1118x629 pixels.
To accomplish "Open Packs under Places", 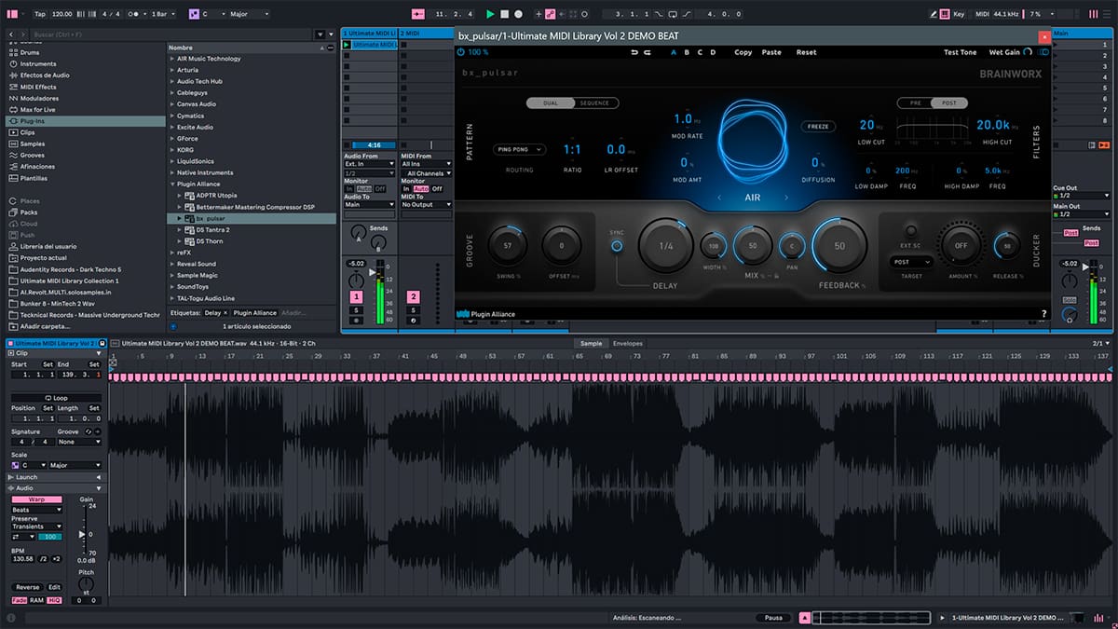I will [x=29, y=212].
